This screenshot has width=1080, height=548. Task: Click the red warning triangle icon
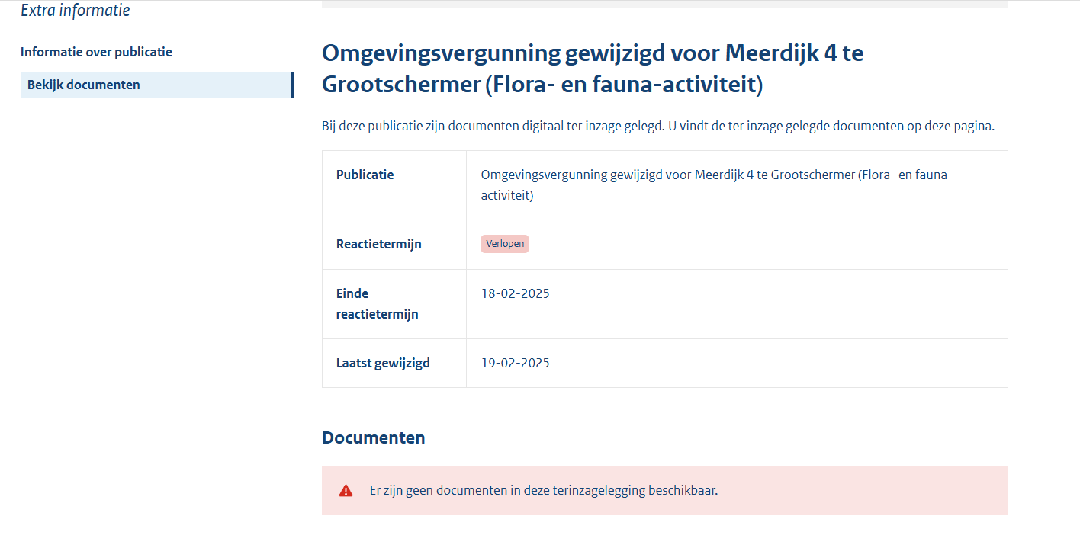346,491
